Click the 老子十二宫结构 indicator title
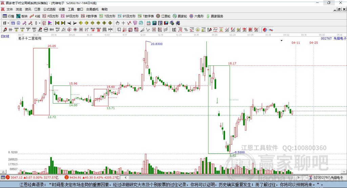Image resolution: width=347 pixels, height=188 pixels. tap(30, 39)
